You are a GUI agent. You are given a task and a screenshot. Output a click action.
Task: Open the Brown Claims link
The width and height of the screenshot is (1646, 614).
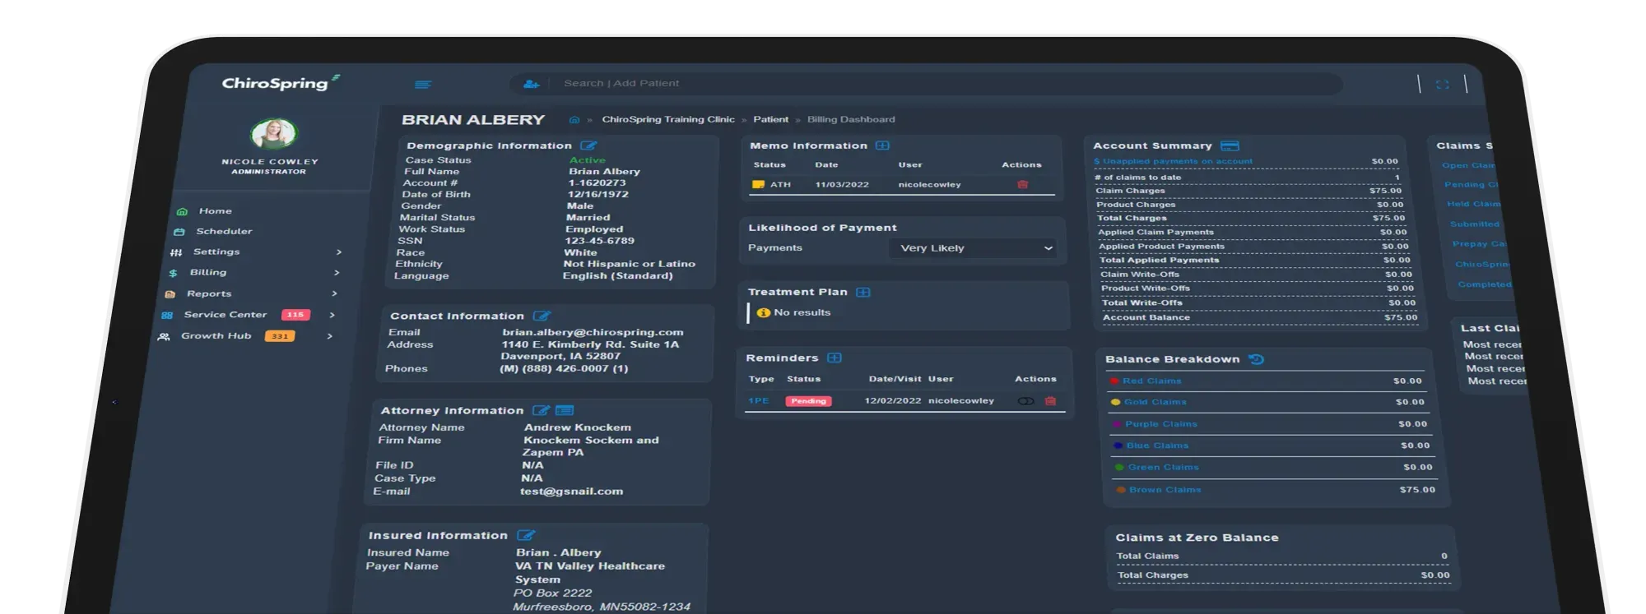(x=1165, y=490)
